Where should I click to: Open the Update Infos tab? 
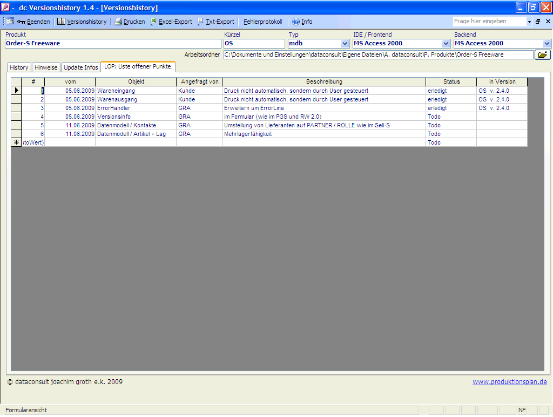[81, 67]
